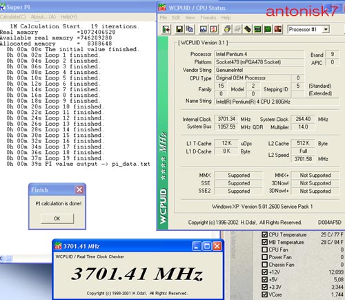This screenshot has height=300, width=345.
Task: Toggle the +3.3V checkbox
Action: tap(265, 287)
